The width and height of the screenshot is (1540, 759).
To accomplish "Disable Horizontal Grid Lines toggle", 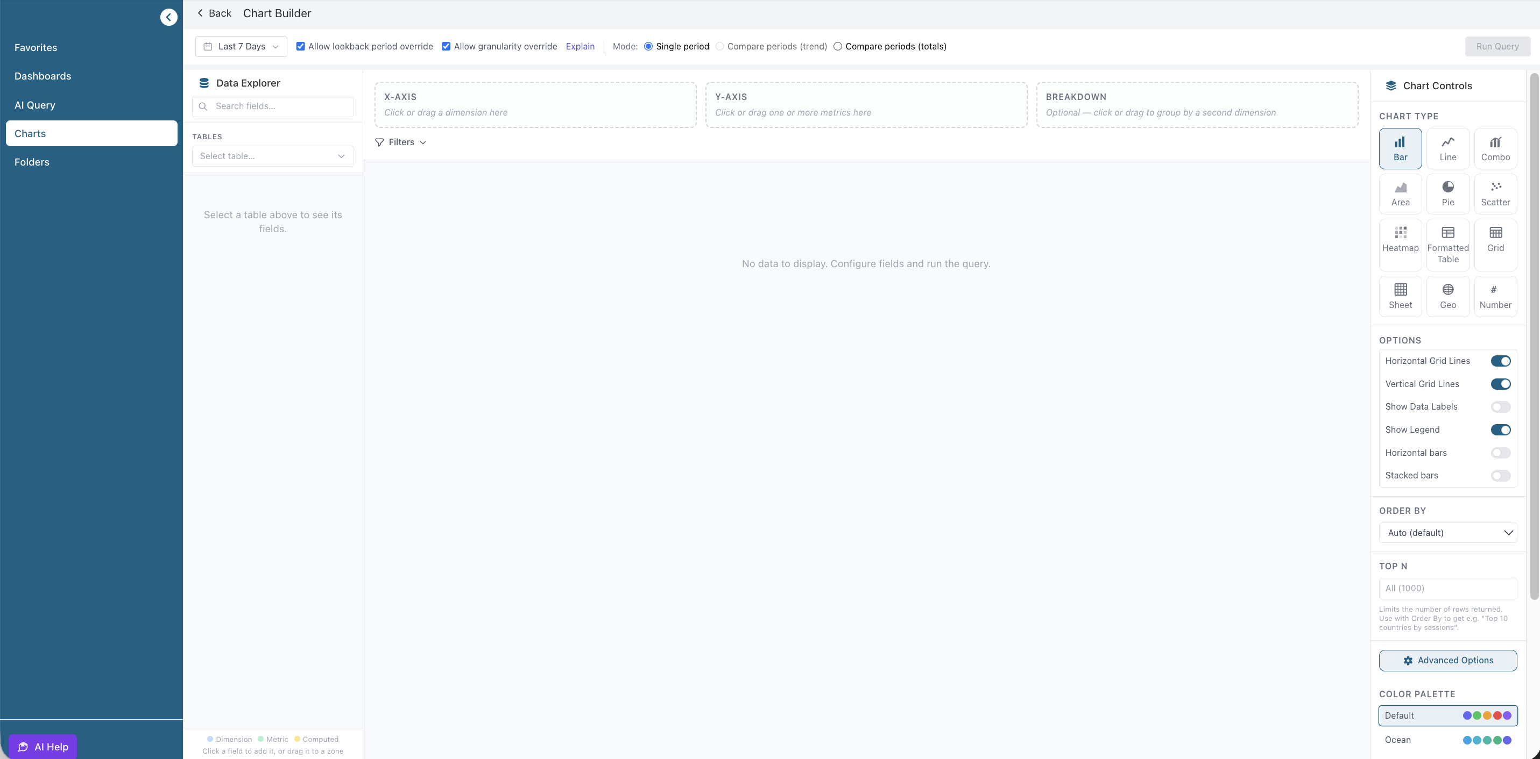I will pyautogui.click(x=1500, y=361).
